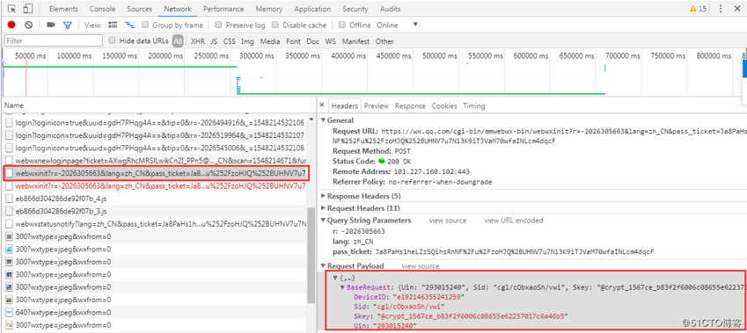The width and height of the screenshot is (747, 333).
Task: Open the Timing tab of the request
Action: click(473, 105)
